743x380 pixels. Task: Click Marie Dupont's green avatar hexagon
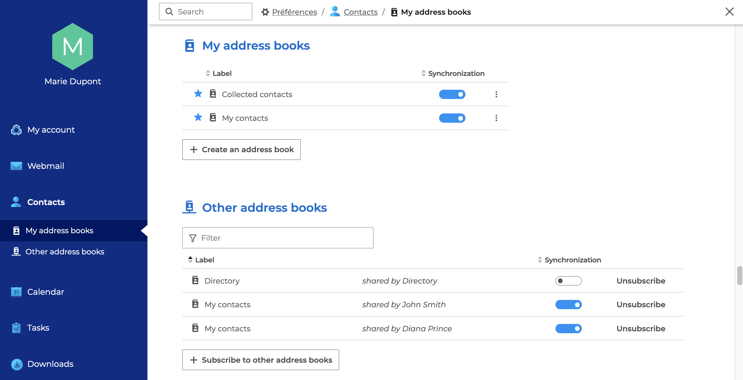point(73,47)
